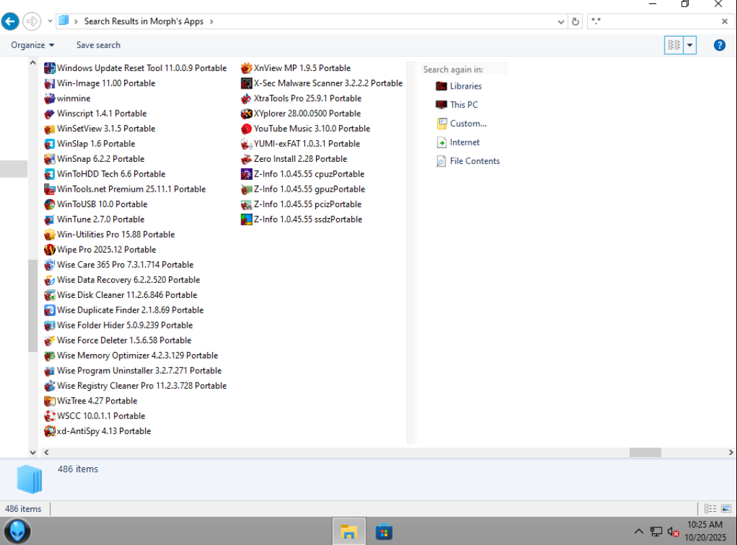Click the Z-Info cpuzPortable icon
The height and width of the screenshot is (545, 737).
tap(246, 174)
